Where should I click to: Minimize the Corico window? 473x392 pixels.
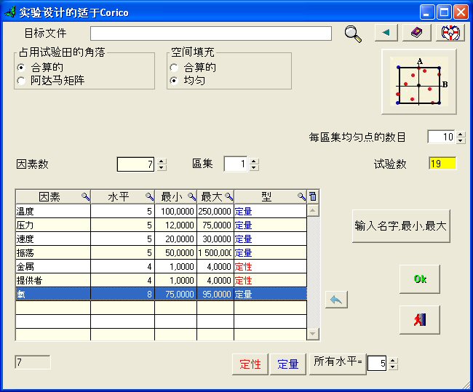click(427, 12)
